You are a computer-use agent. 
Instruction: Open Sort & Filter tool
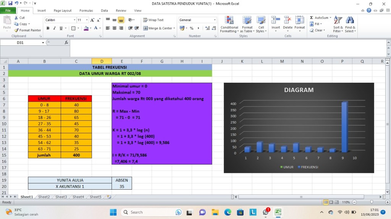[338, 21]
